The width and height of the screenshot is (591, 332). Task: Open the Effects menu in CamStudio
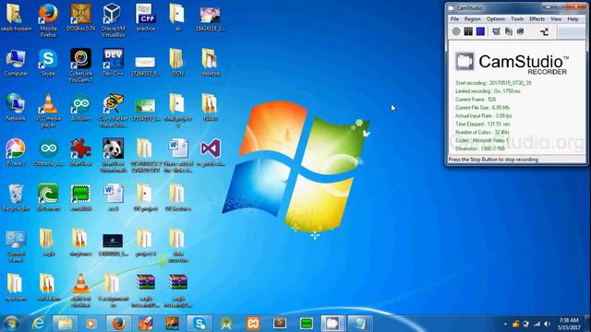pos(537,18)
